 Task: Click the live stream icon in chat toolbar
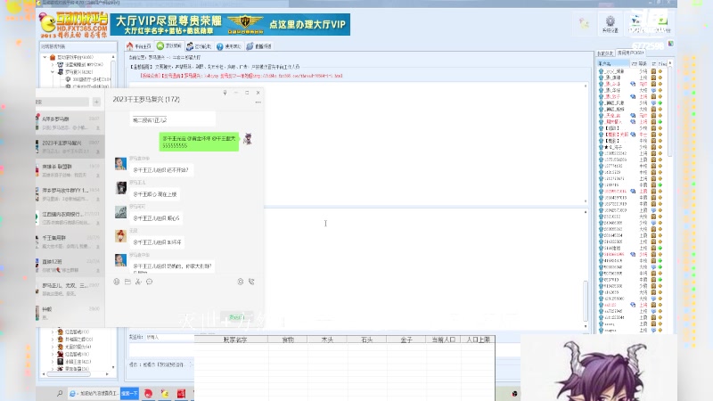click(240, 282)
